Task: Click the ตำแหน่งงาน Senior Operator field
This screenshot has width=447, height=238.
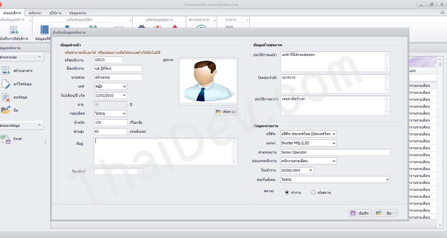Action: click(335, 153)
